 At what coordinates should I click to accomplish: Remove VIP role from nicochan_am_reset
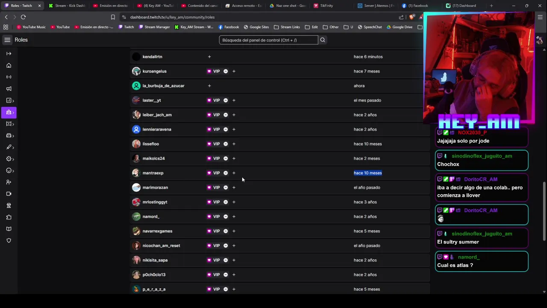[x=226, y=246]
